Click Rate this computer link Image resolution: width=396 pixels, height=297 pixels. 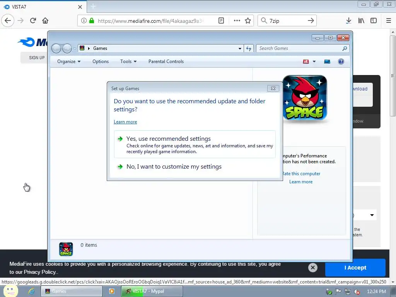[x=301, y=174]
